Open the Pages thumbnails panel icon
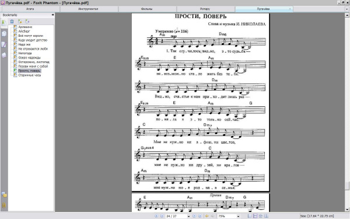This screenshot has width=350, height=219. click(x=4, y=34)
